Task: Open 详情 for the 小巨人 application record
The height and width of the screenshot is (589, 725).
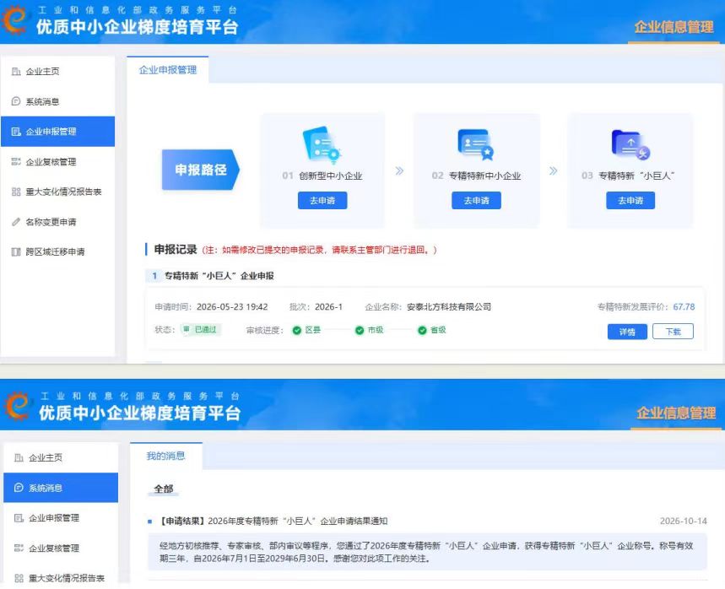Action: coord(627,332)
